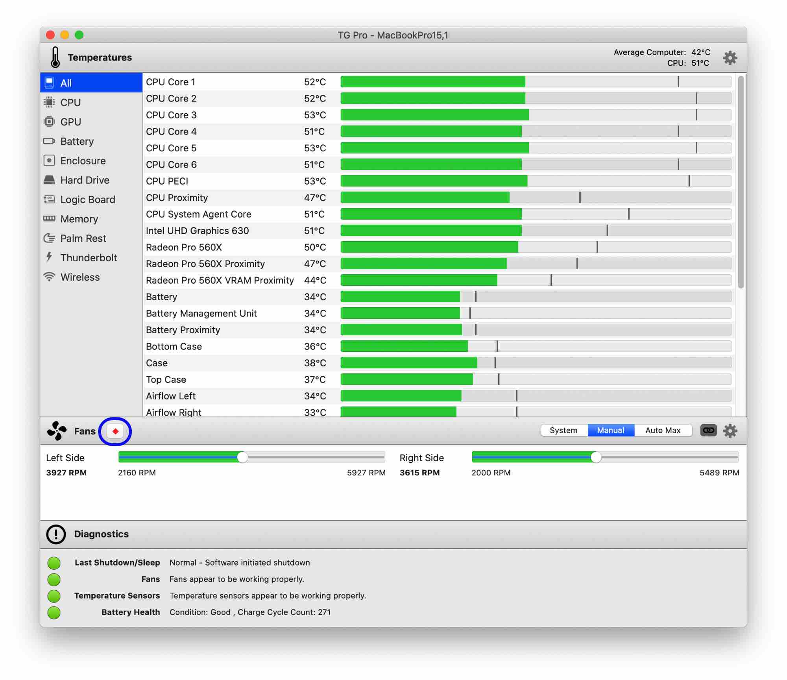Click the link fans icon
Viewport: 787px width, 680px height.
[708, 431]
